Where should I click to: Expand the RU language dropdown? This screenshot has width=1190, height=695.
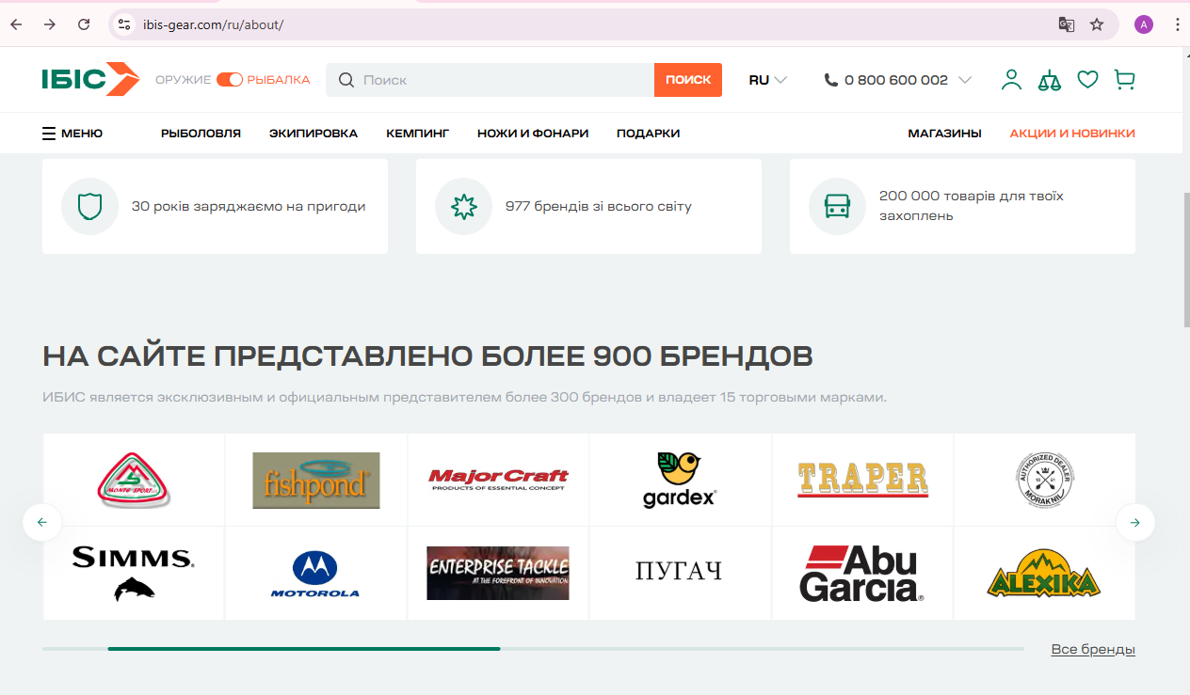pos(767,80)
